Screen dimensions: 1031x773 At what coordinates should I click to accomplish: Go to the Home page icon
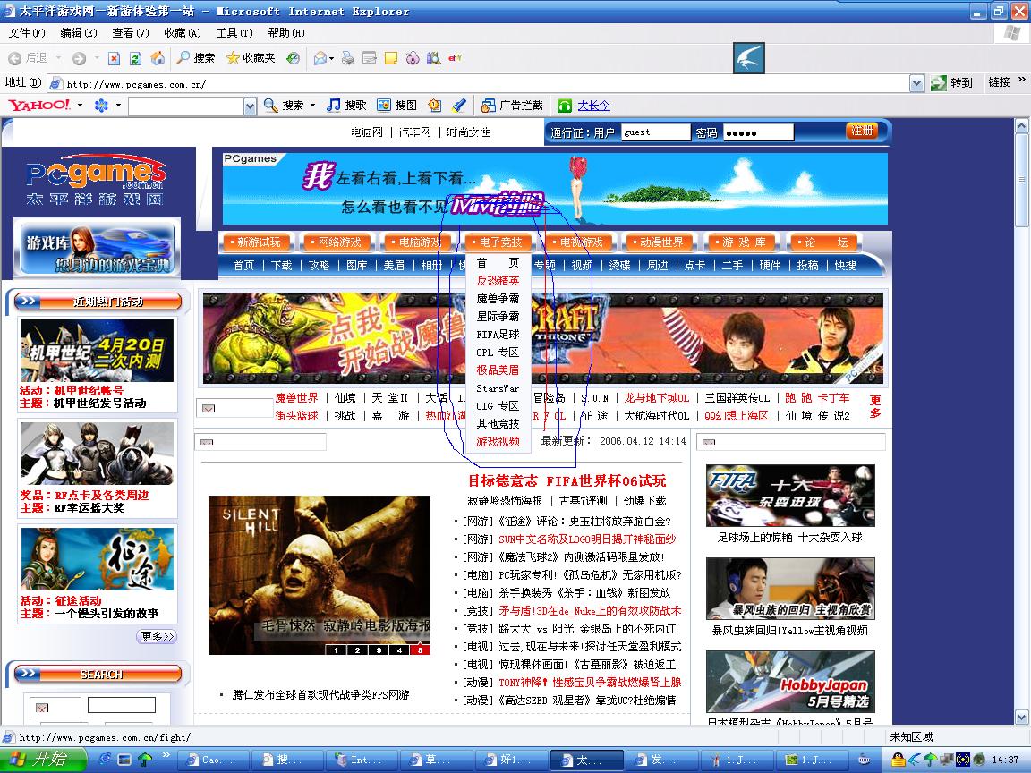[158, 58]
